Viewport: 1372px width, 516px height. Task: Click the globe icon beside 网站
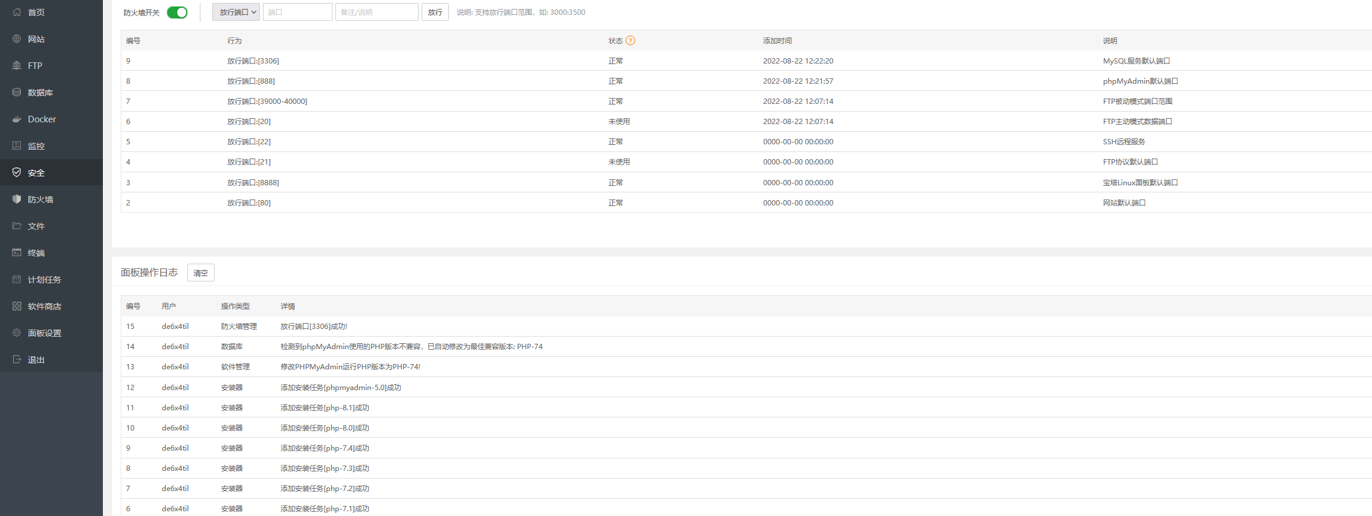tap(17, 39)
